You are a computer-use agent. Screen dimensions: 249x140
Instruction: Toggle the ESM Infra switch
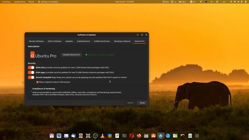pos(31,67)
